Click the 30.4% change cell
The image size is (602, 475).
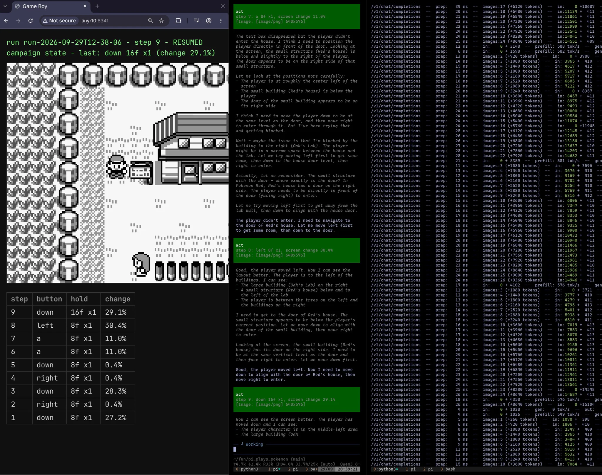[x=118, y=326]
